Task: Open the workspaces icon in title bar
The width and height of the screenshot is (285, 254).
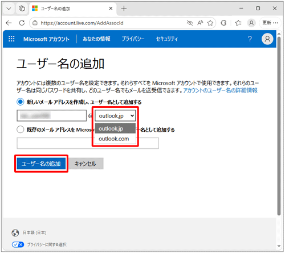Action: click(x=22, y=9)
